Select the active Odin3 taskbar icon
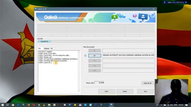The height and width of the screenshot is (107, 191). coord(111,105)
